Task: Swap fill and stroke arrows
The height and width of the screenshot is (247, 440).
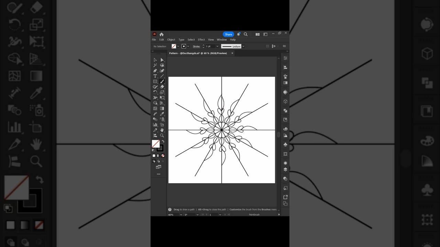Action: [x=163, y=141]
